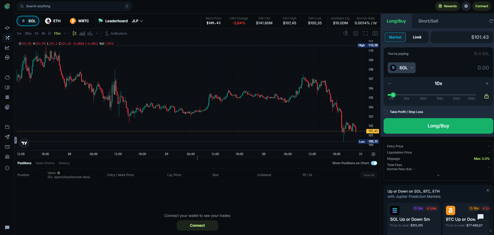Open the Indicators menu

116,33
